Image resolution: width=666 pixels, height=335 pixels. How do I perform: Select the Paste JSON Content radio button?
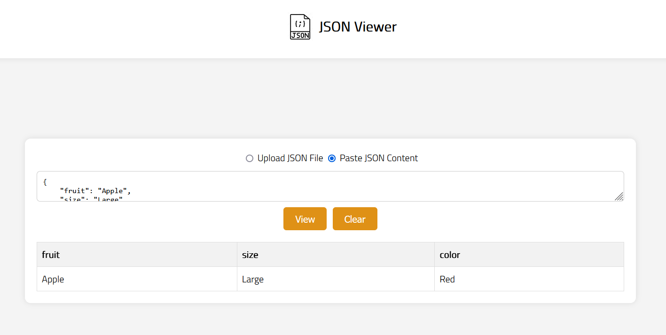coord(332,158)
